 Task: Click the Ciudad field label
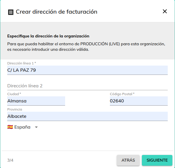tap(14, 94)
